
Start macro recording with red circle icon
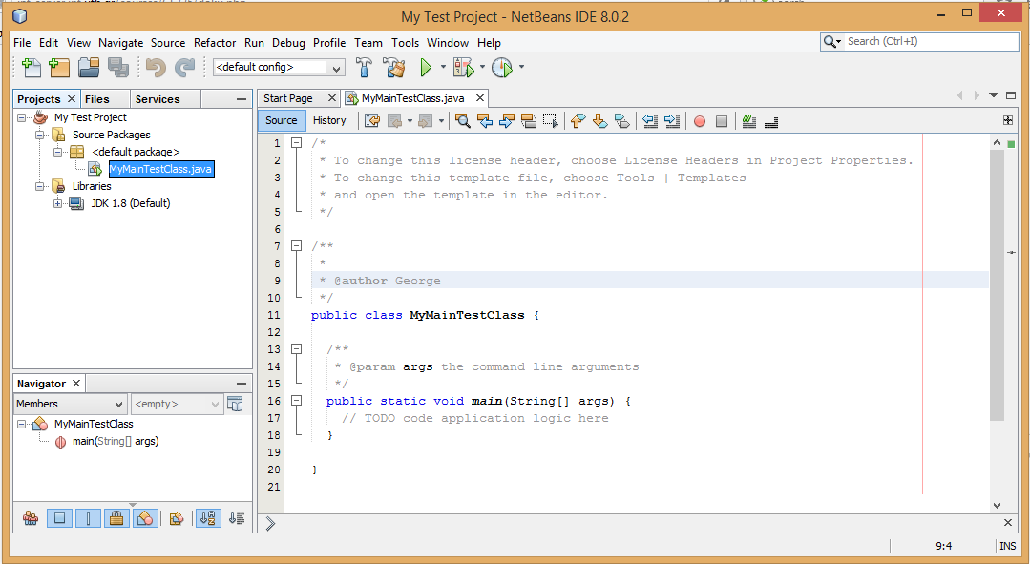[699, 121]
